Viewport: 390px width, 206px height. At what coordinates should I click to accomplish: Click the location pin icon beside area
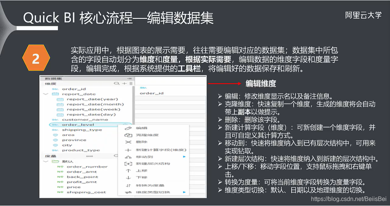pos(55,135)
